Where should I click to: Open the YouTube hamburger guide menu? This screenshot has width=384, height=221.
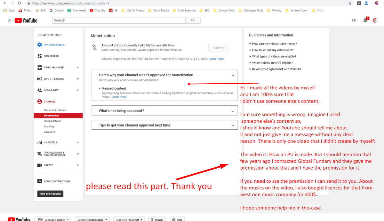click(10, 20)
